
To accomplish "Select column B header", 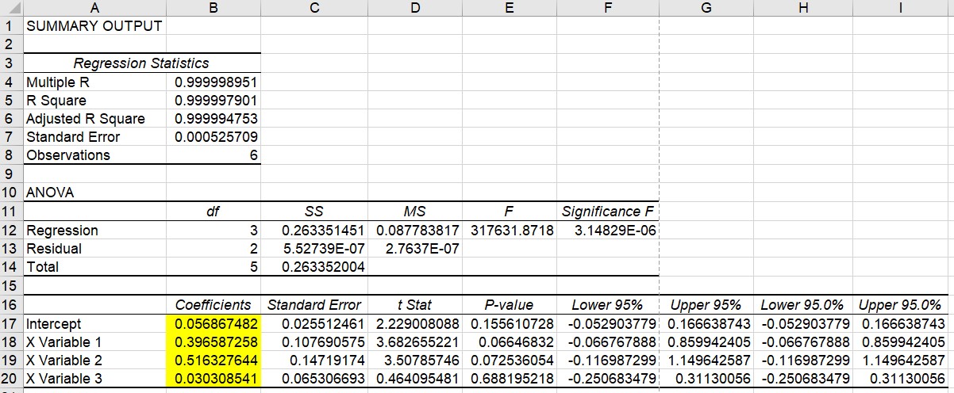I will point(213,8).
